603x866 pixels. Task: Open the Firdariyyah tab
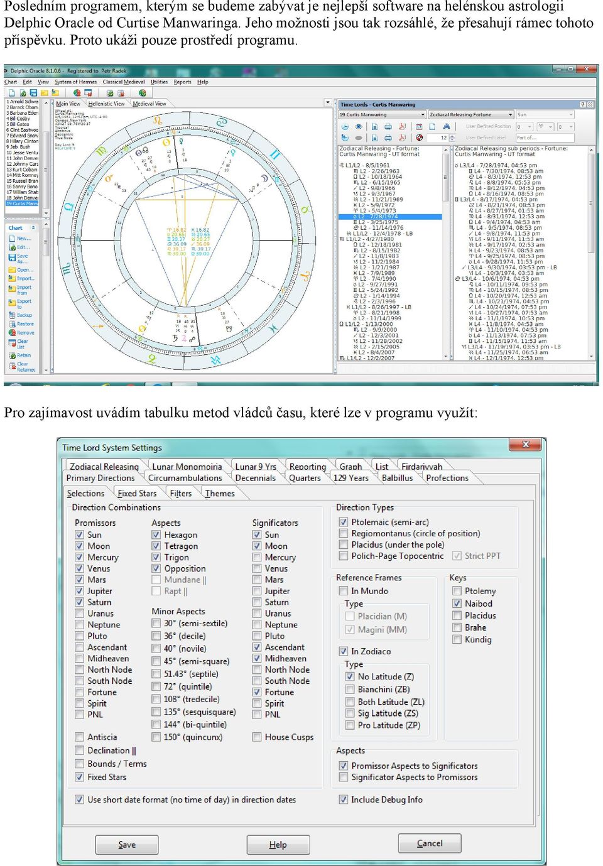click(x=421, y=467)
